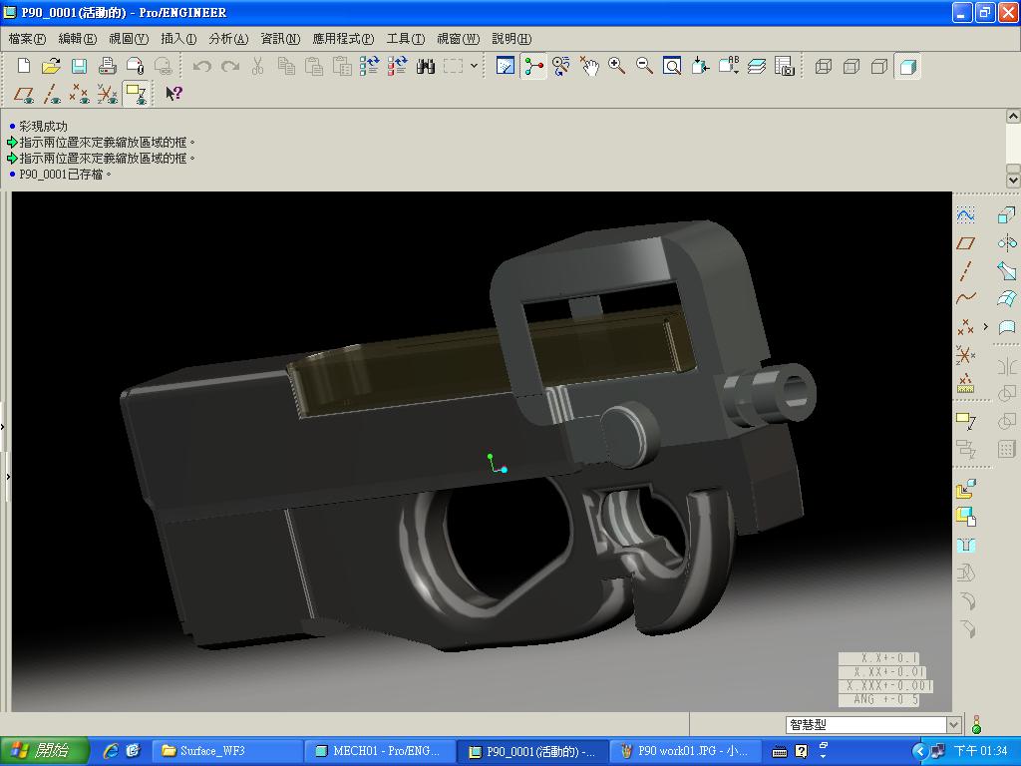Open the 分析(A) menu
Screen dimensions: 1021x766
click(228, 39)
